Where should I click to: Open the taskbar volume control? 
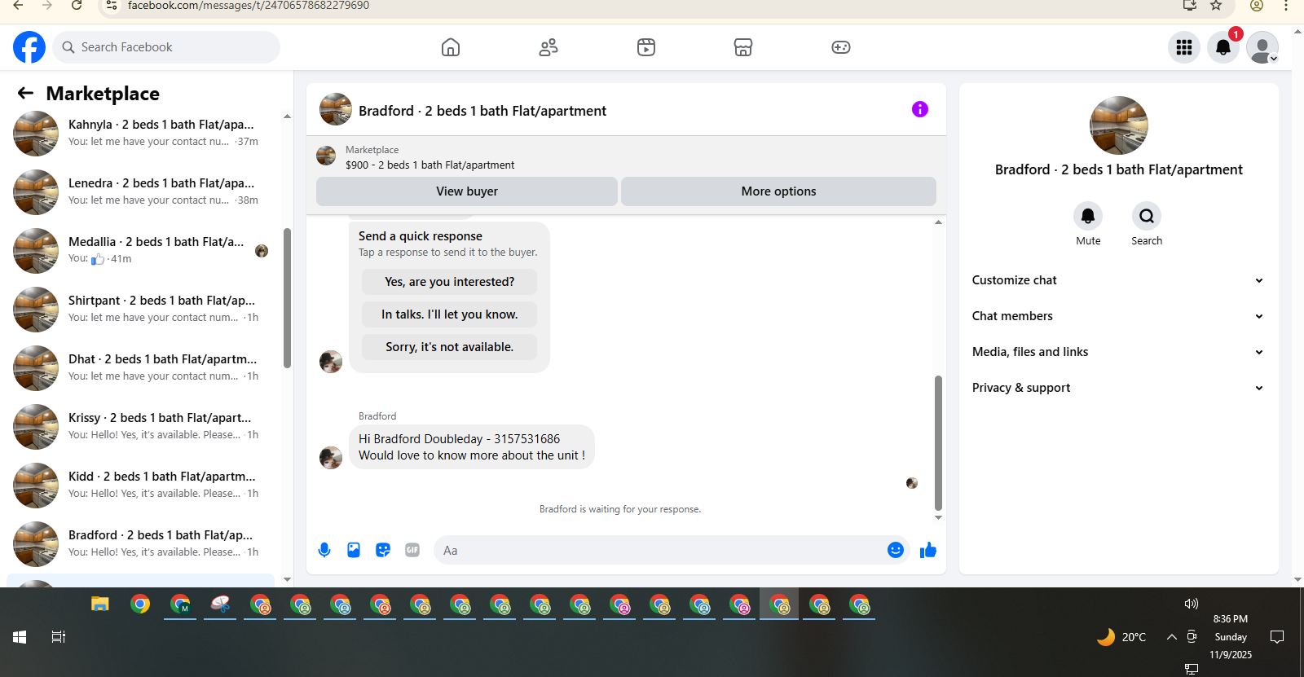tap(1192, 604)
